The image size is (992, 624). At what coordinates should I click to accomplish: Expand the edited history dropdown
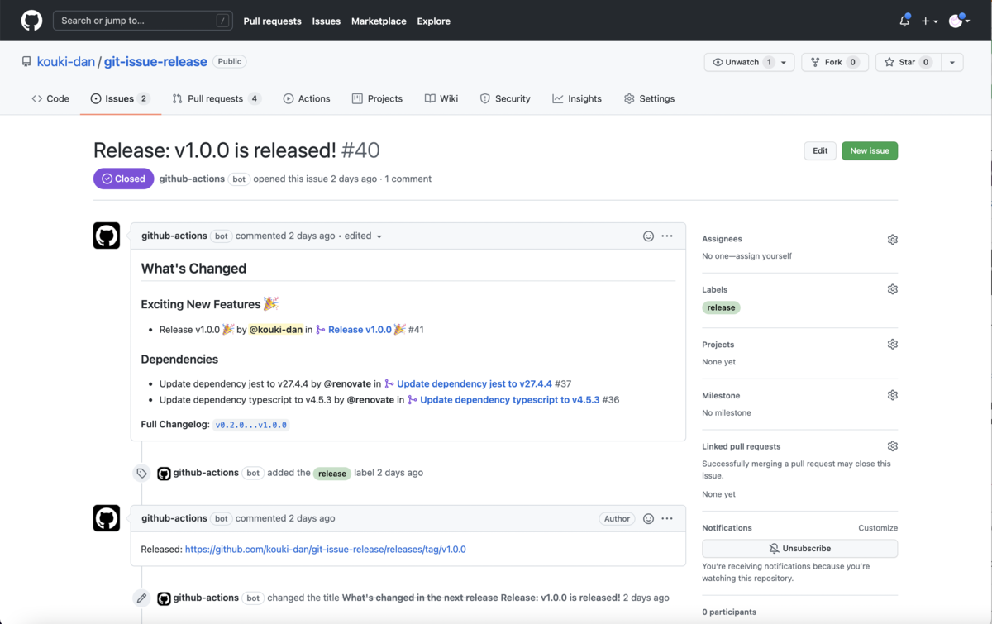[363, 236]
